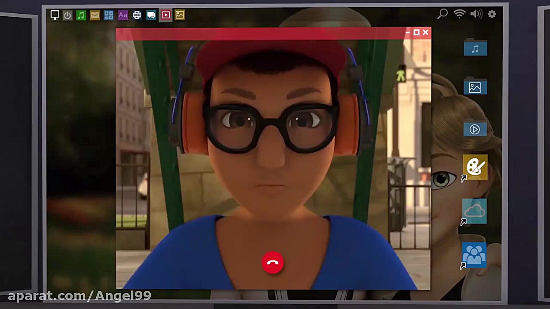
Task: Open the contacts people shortcut
Action: point(474,255)
